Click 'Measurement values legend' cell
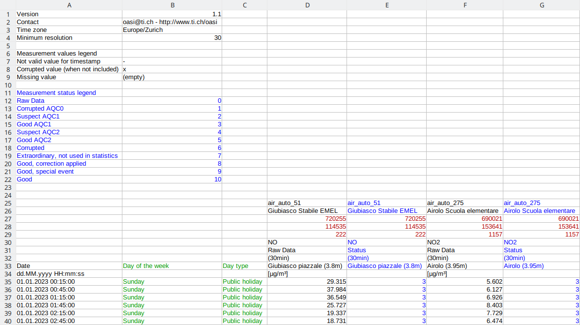This screenshot has width=580, height=325. [69, 53]
